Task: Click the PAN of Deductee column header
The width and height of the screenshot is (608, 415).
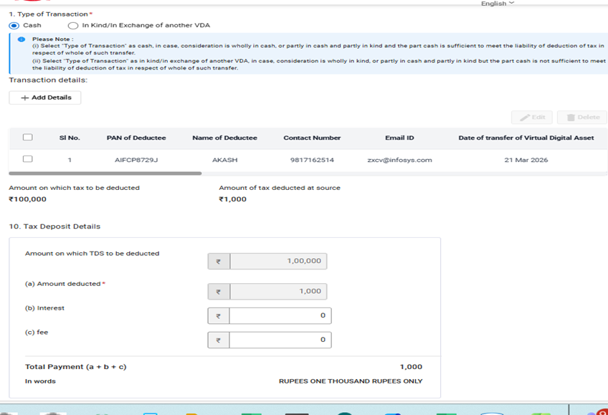Action: [136, 138]
